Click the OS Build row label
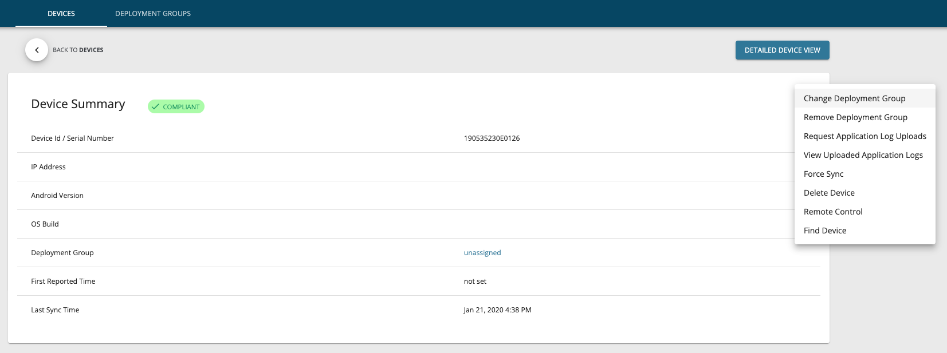This screenshot has height=353, width=947. (x=45, y=224)
